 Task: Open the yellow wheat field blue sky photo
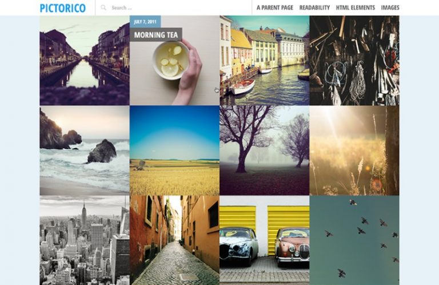tap(175, 151)
